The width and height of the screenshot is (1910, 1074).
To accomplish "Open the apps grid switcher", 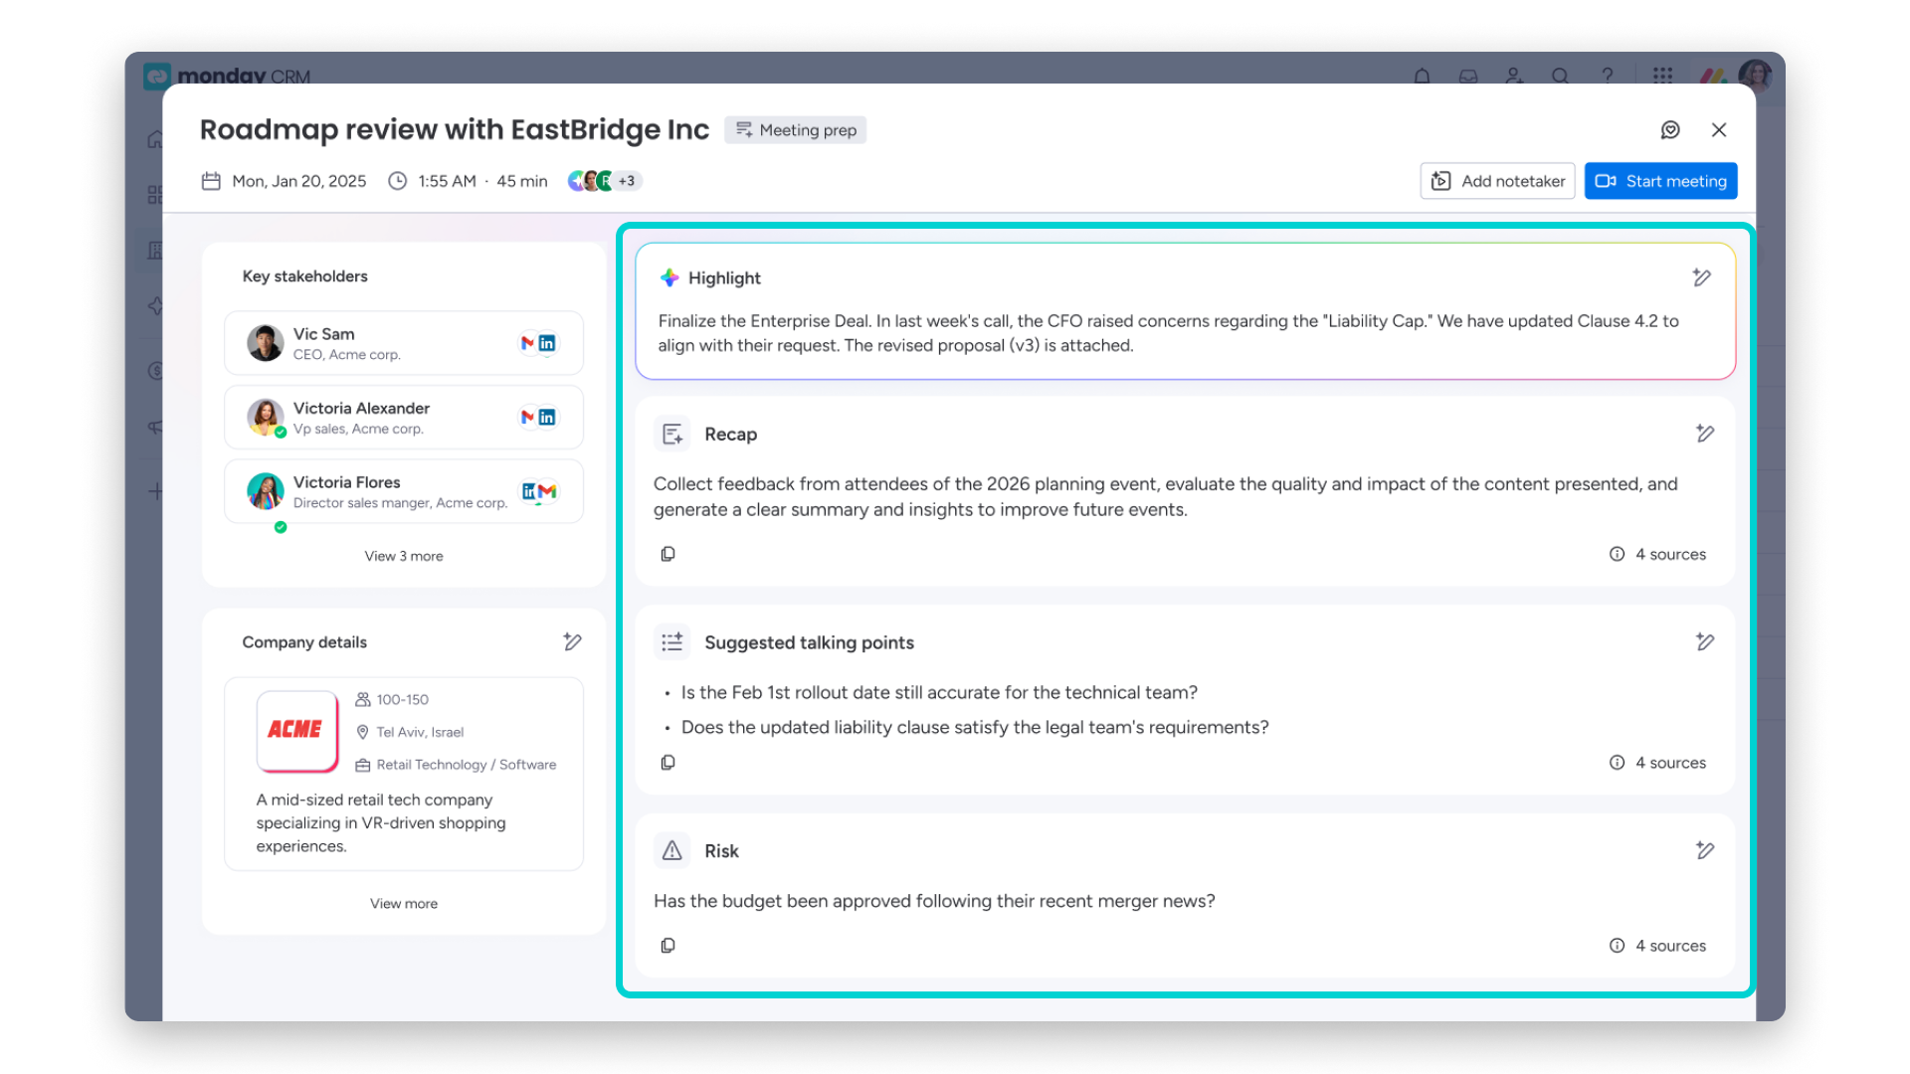I will click(x=1662, y=76).
